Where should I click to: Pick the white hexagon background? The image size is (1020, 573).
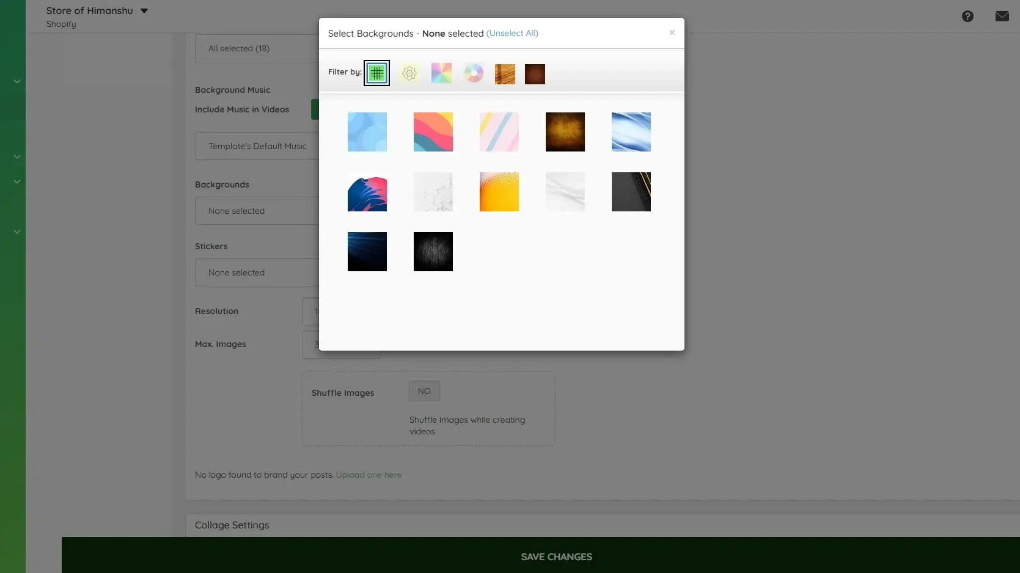433,192
